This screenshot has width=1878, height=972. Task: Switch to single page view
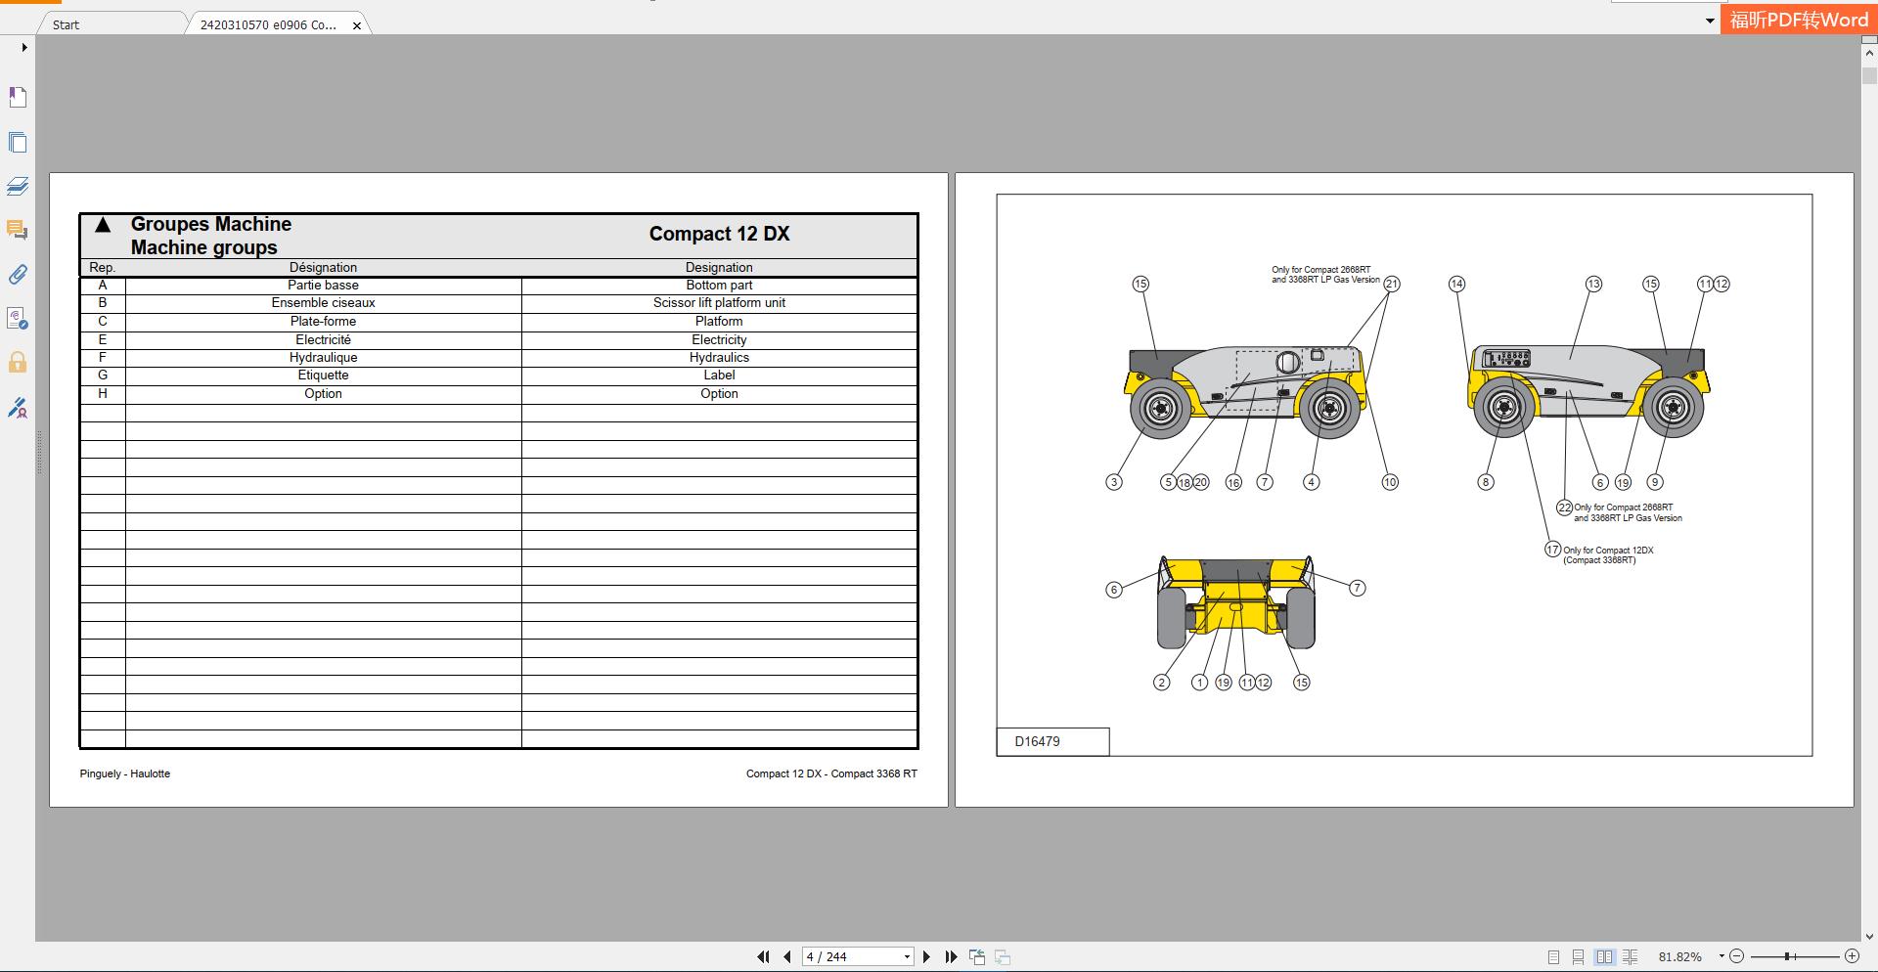(x=1553, y=956)
